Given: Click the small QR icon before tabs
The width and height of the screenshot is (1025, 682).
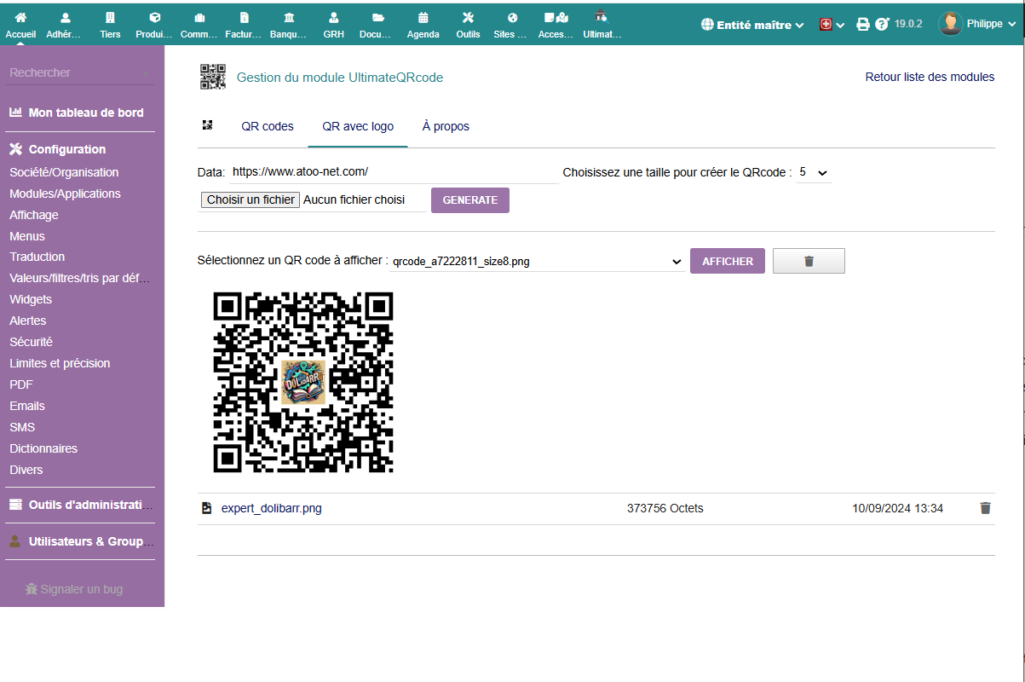Looking at the screenshot, I should point(207,125).
